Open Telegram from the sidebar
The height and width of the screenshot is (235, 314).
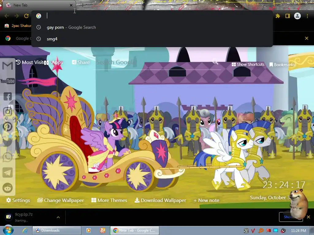click(x=8, y=173)
